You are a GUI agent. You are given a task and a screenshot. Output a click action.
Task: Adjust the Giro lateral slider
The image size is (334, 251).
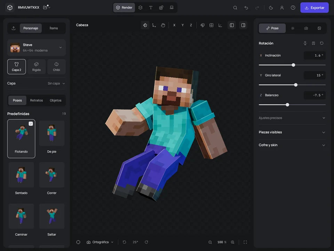point(292,85)
